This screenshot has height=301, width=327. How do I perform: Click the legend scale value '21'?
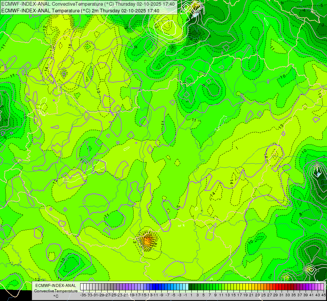point(252,295)
